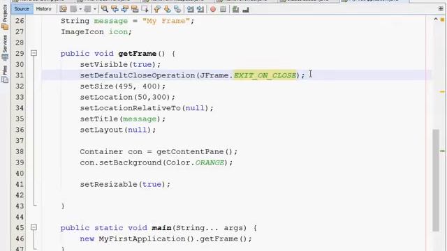Collapse getFrame method code fold
This screenshot has width=447, height=251.
coord(34,53)
